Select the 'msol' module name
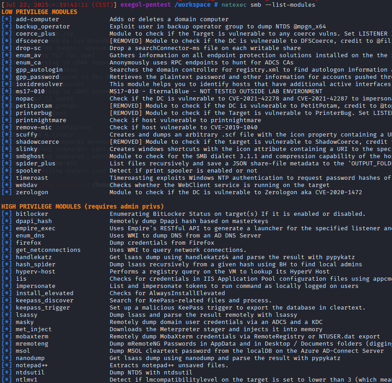Screen dimensions: 392x383 coord(23,351)
